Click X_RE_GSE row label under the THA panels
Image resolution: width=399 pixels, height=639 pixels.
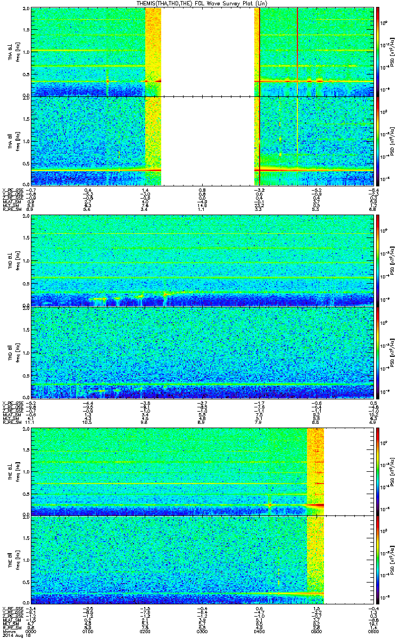[x=12, y=190]
